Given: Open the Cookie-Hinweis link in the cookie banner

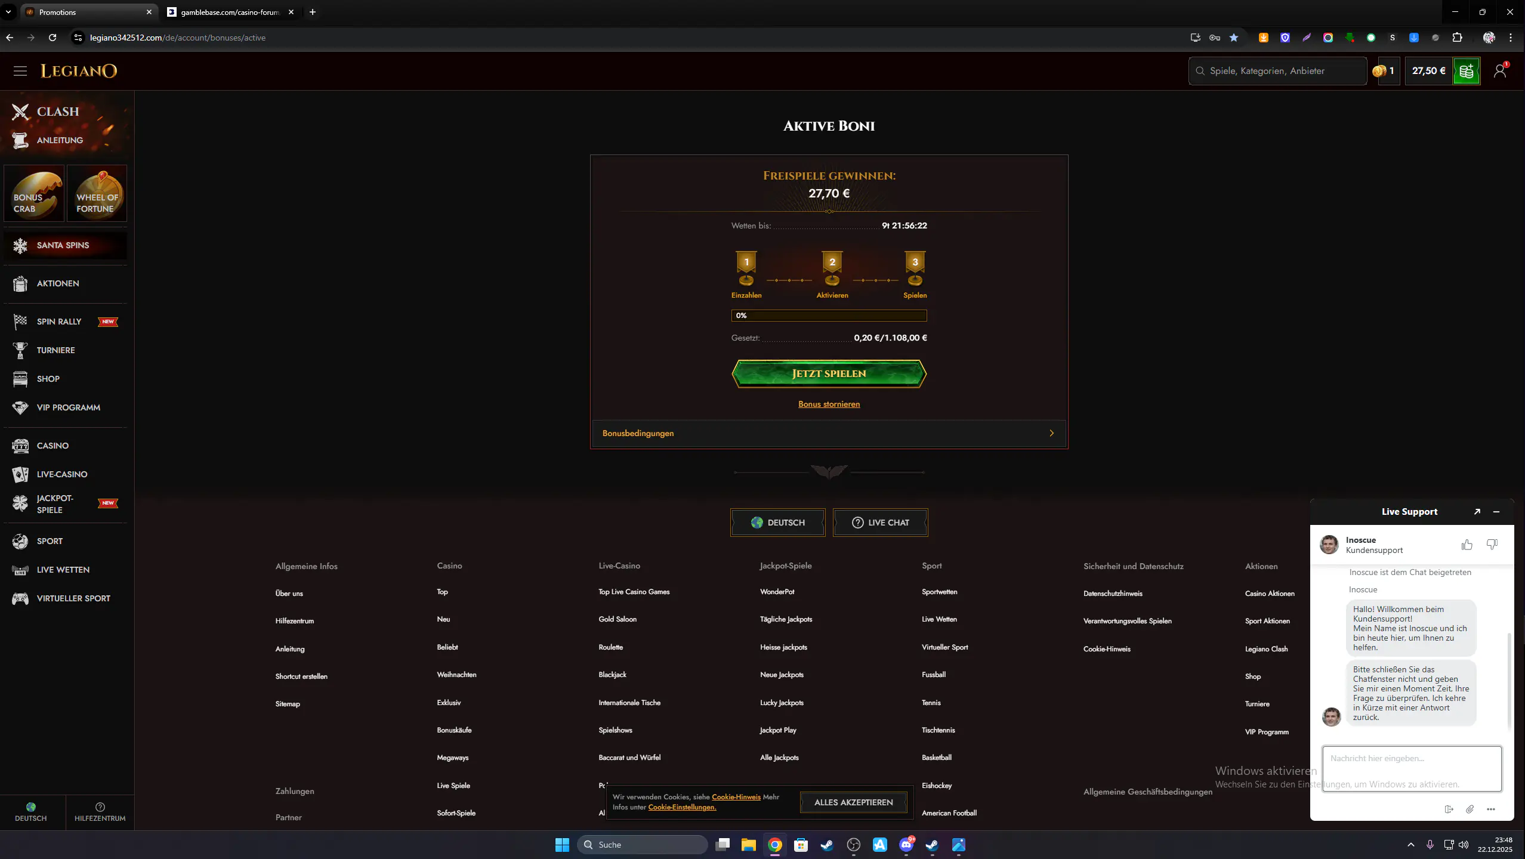Looking at the screenshot, I should coord(736,797).
